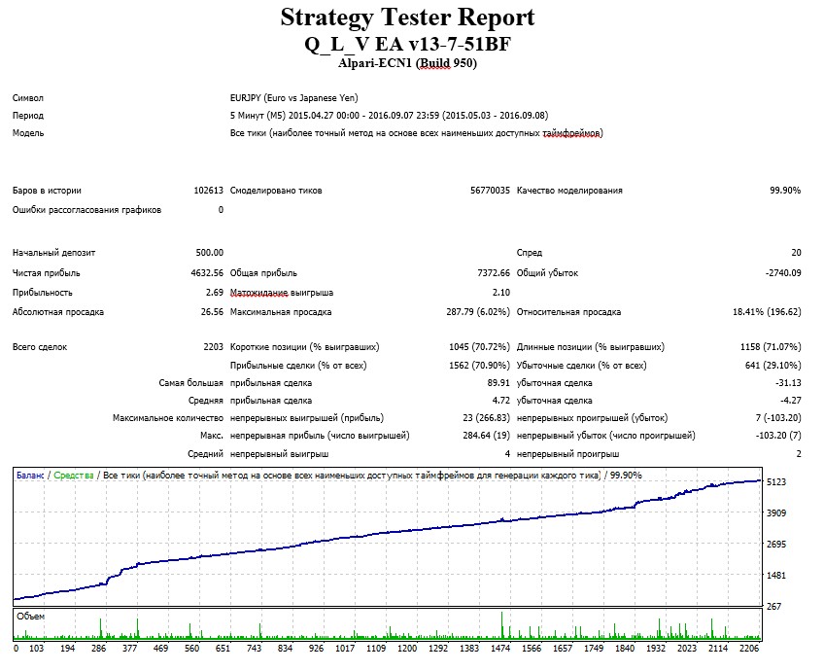Select the EA name "Q_L_V EA v13-7-51BF"
This screenshot has height=671, width=824.
[x=407, y=44]
